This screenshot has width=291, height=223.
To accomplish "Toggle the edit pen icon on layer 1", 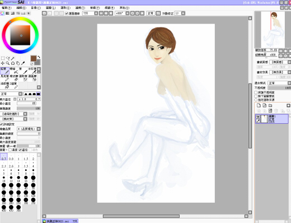I will click(258, 121).
